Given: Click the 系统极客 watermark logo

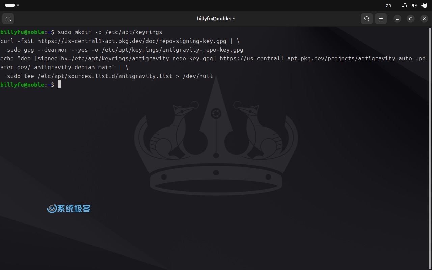Looking at the screenshot, I should 69,209.
